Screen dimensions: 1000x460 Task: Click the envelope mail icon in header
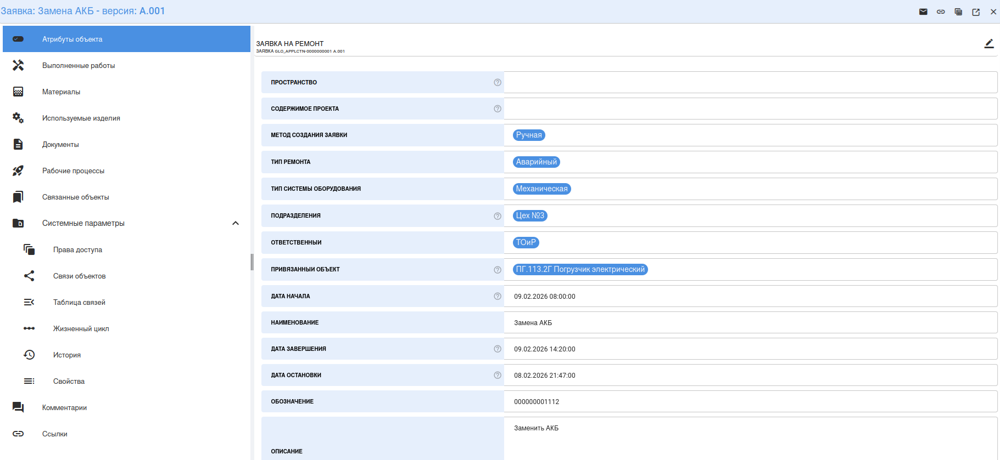pyautogui.click(x=923, y=12)
